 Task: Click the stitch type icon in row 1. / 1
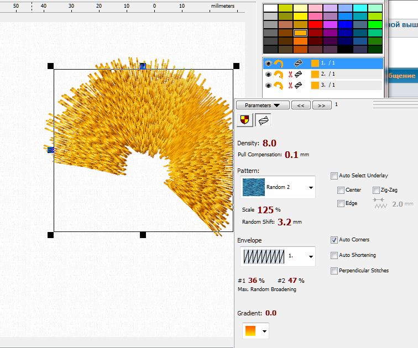(x=298, y=64)
